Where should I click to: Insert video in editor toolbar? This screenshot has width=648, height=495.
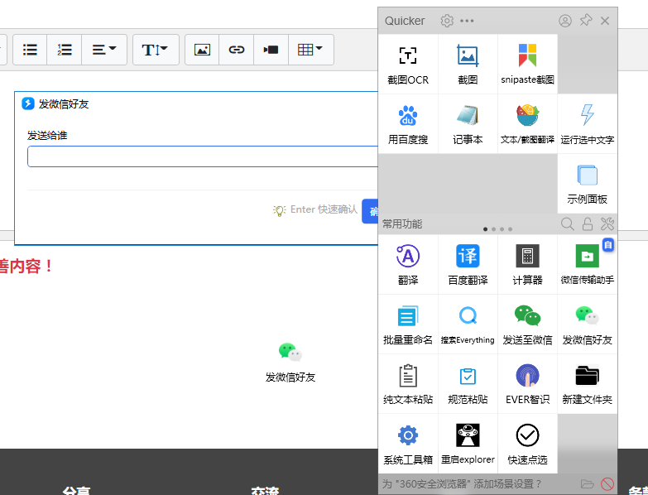tap(271, 50)
